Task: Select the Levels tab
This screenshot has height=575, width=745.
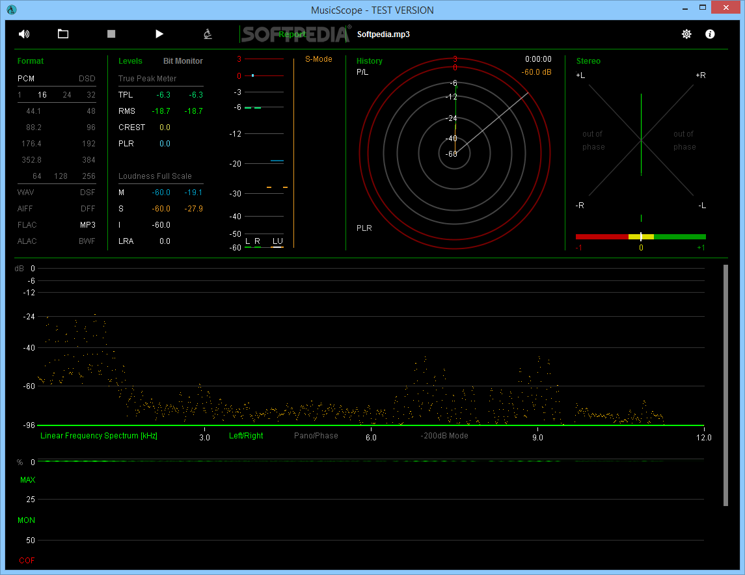Action: pos(130,61)
